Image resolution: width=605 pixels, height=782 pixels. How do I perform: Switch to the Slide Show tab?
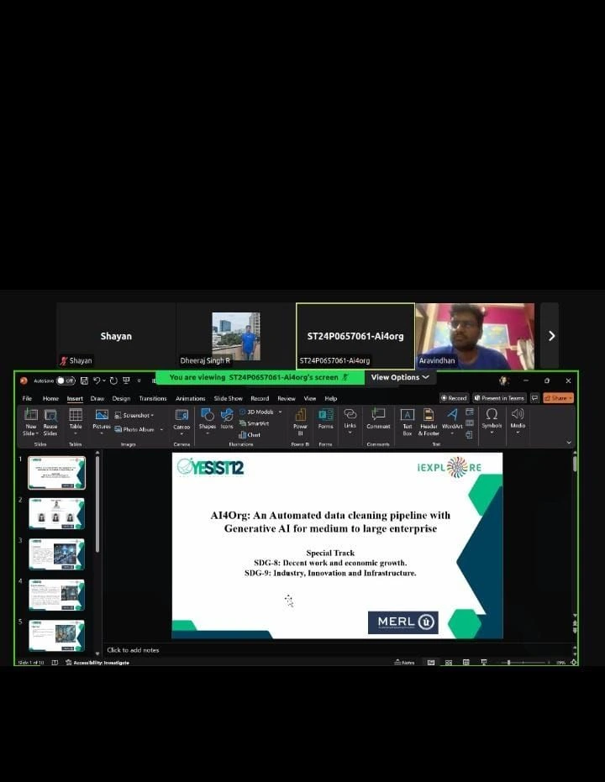[x=228, y=398]
